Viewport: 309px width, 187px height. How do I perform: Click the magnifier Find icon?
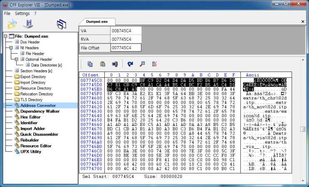pos(142,64)
